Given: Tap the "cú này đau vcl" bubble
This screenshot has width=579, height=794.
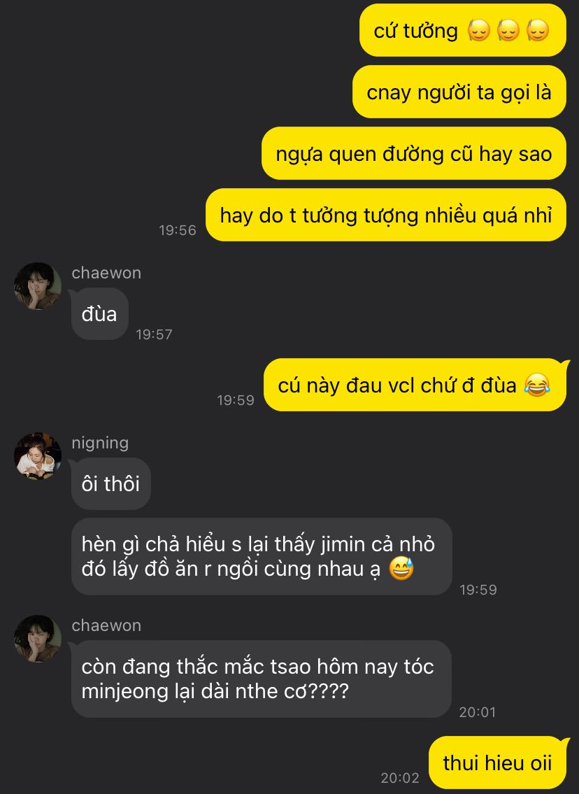Looking at the screenshot, I should (x=416, y=385).
